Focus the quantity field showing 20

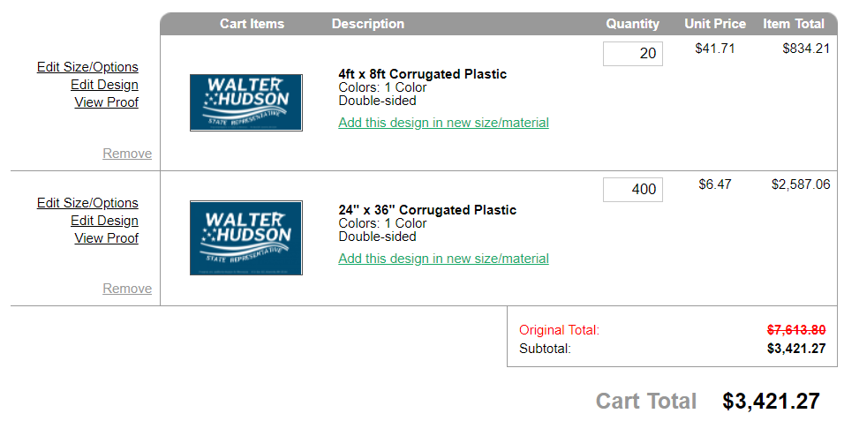[x=633, y=54]
